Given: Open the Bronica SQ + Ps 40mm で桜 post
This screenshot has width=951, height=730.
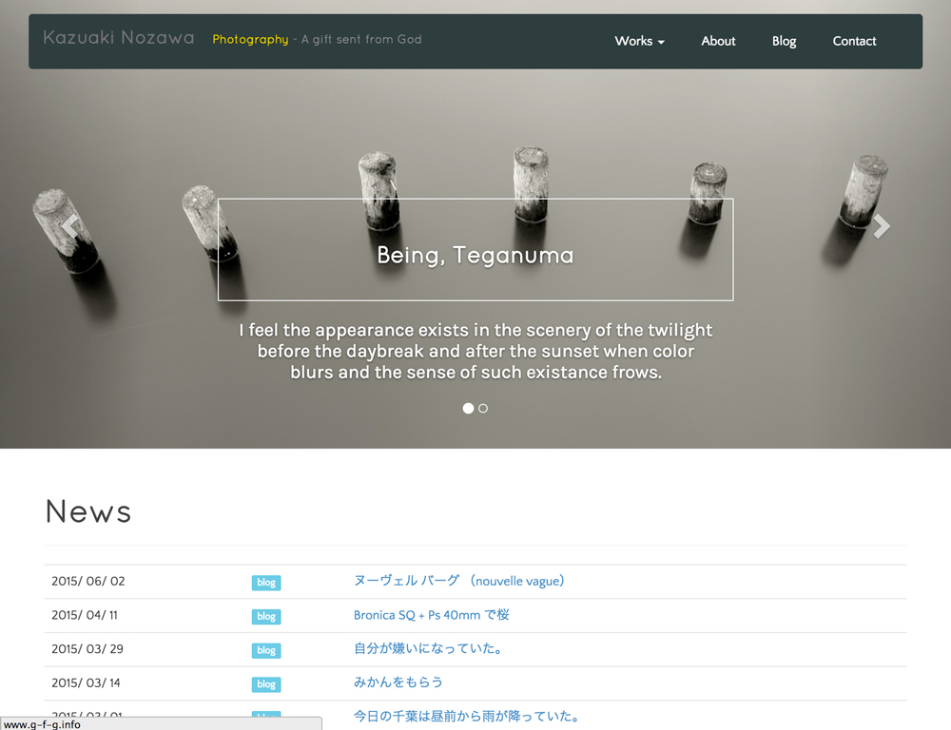Looking at the screenshot, I should click(x=431, y=615).
